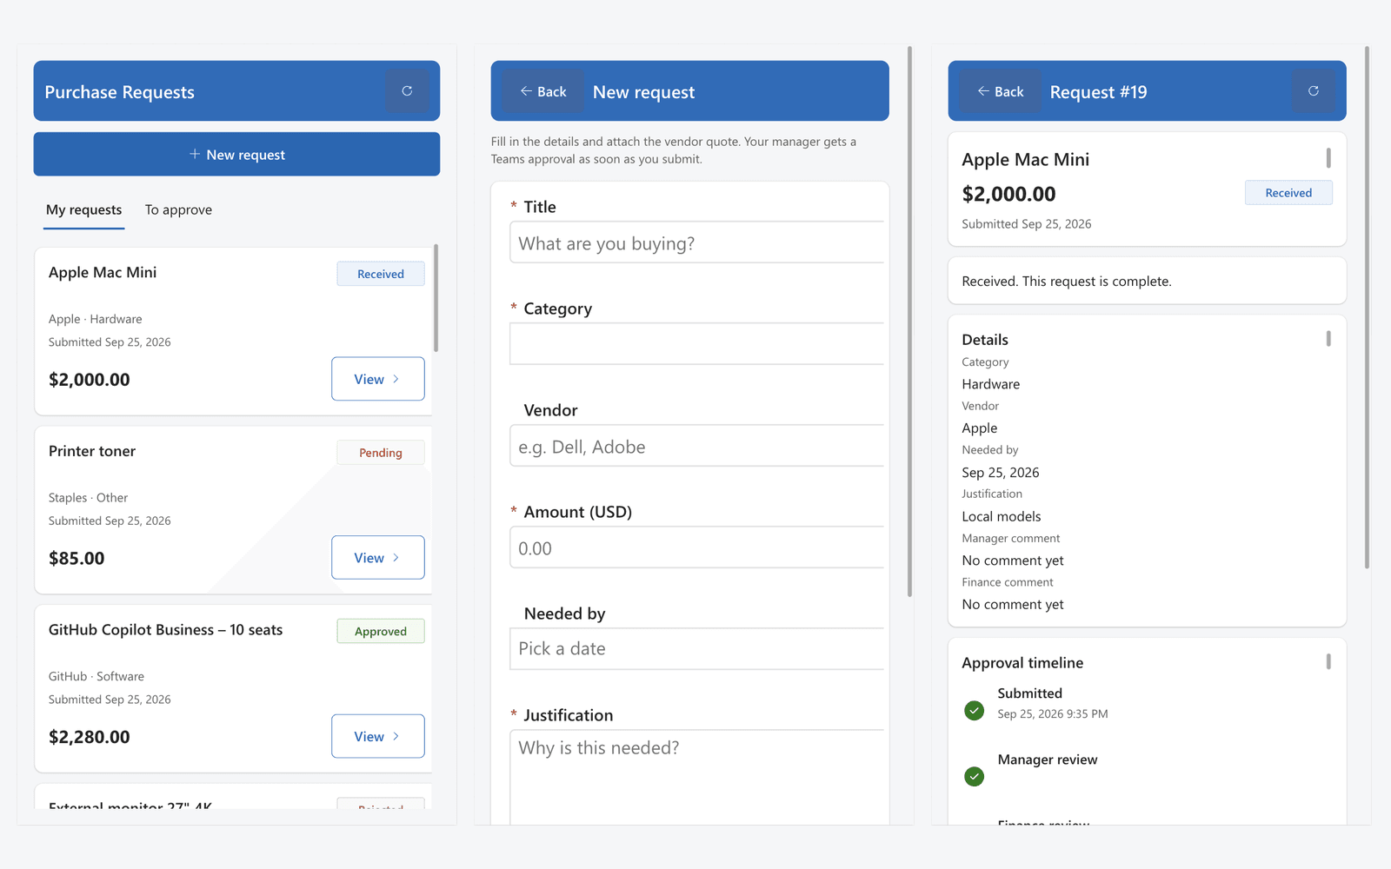The image size is (1391, 869).
Task: Click 'Printer toner' card title
Action: [92, 451]
